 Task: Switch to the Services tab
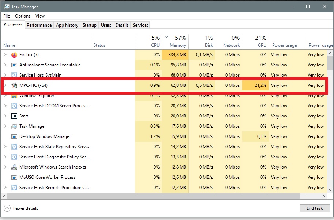140,25
